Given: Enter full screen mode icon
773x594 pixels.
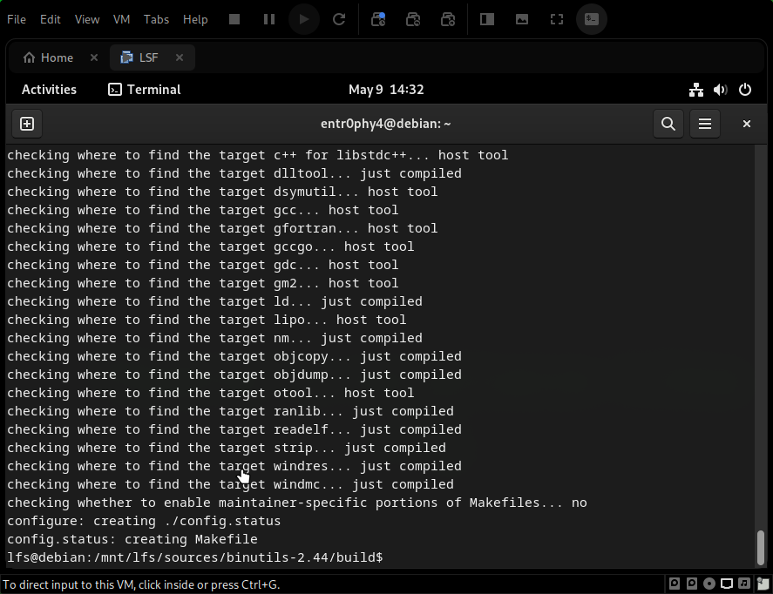Looking at the screenshot, I should tap(557, 19).
